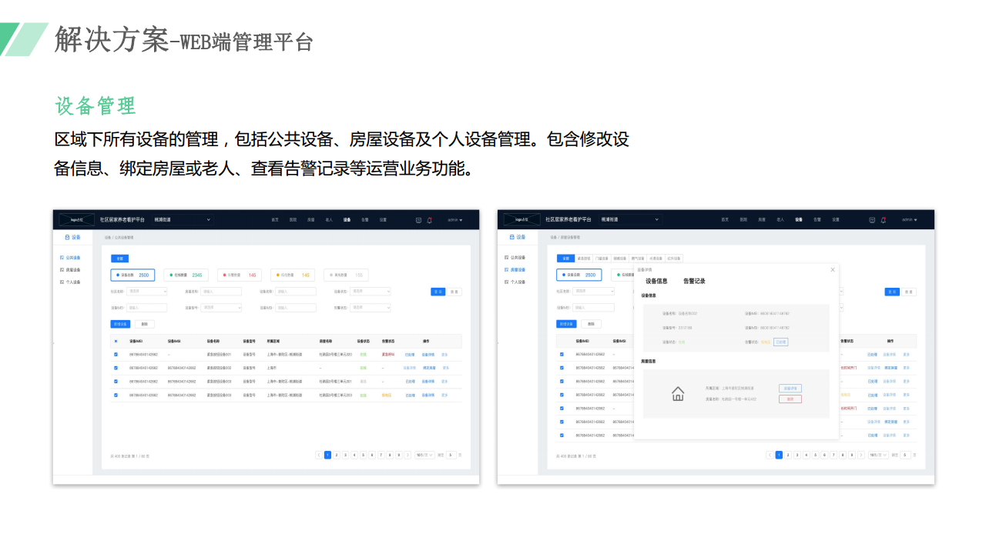
Task: Click the message icon in left screenshot header
Action: coord(418,220)
